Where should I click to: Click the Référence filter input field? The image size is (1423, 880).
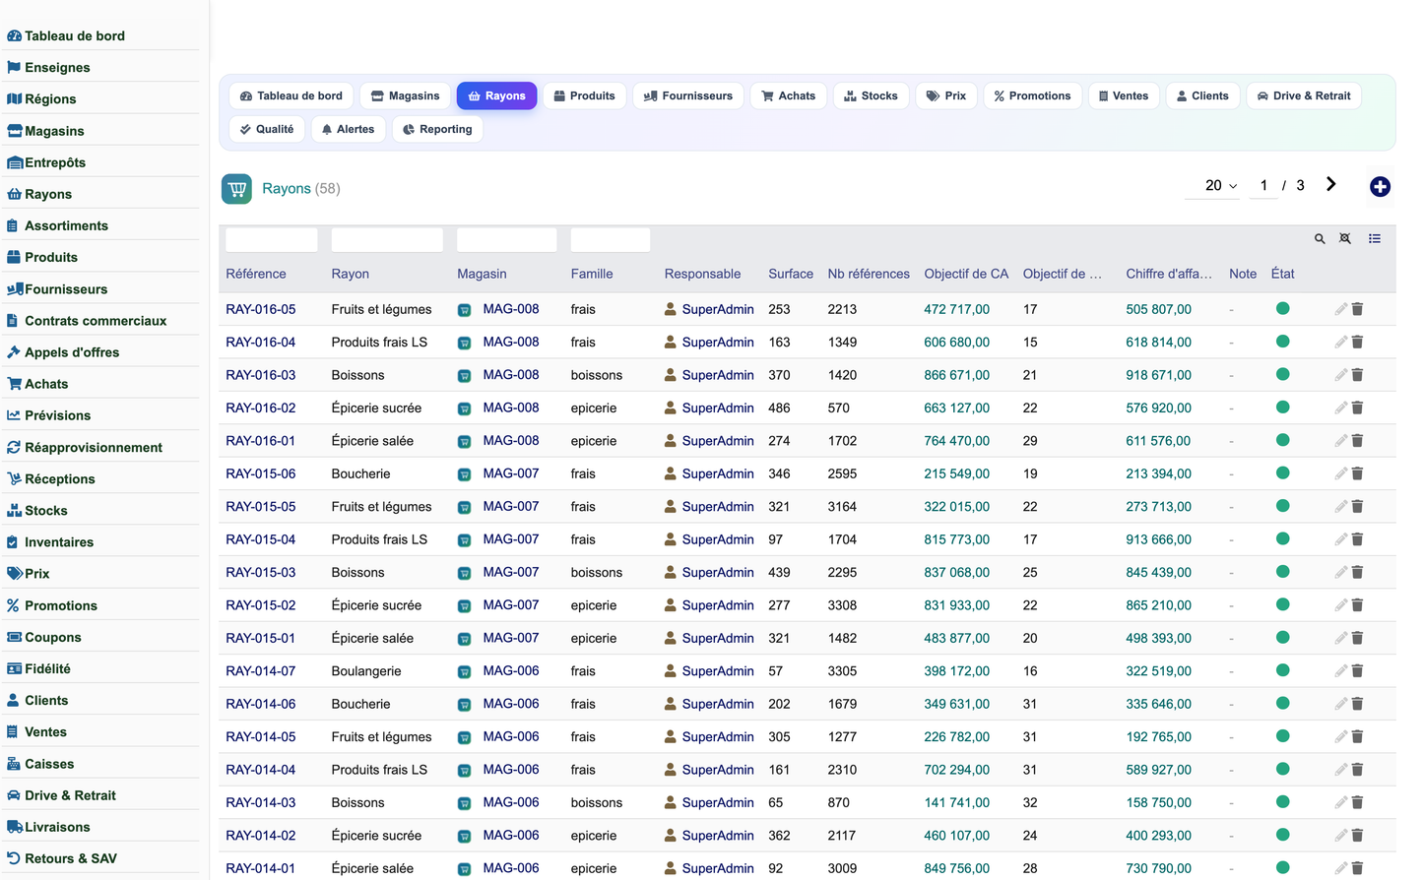[x=272, y=239]
